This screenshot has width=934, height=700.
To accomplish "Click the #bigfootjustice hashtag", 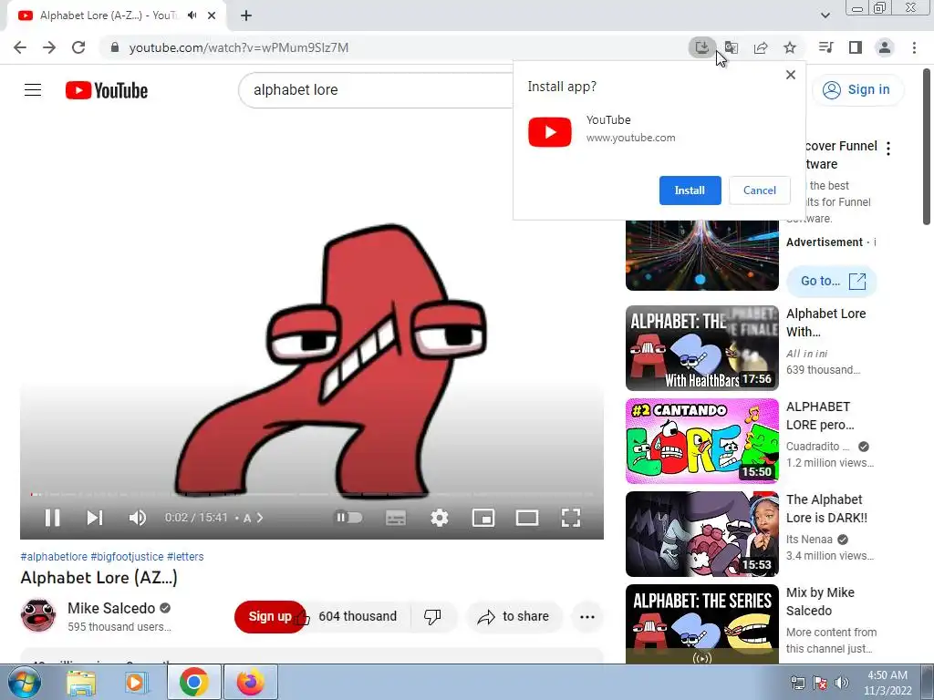I will pos(127,557).
